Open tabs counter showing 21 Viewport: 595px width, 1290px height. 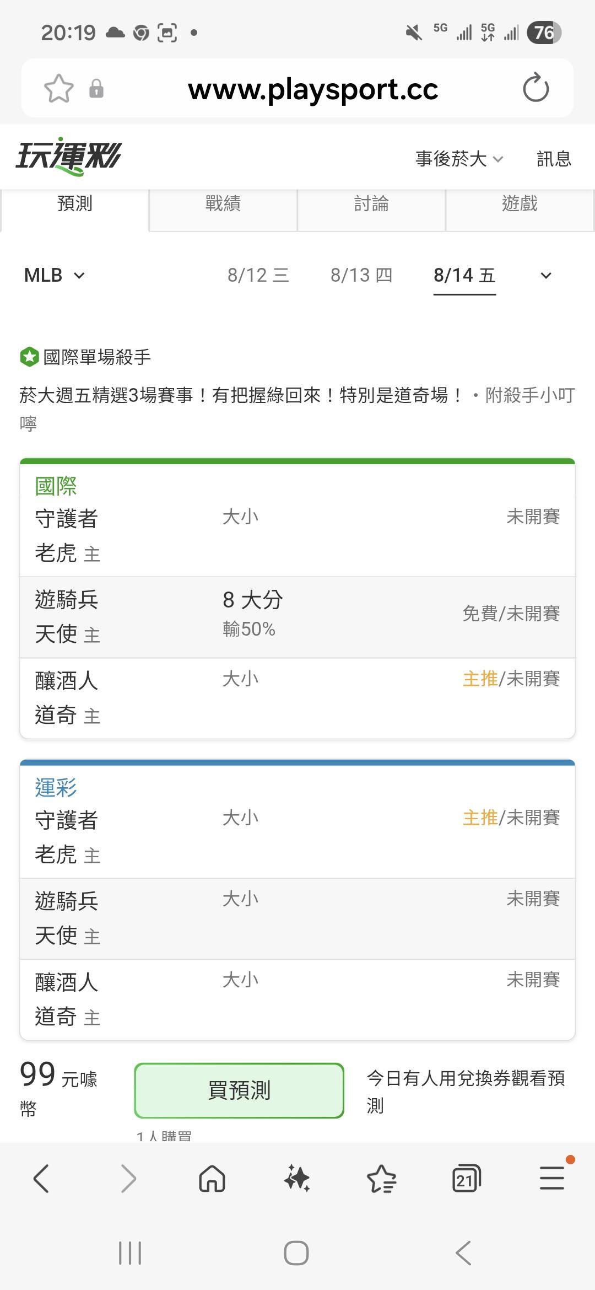click(466, 1179)
